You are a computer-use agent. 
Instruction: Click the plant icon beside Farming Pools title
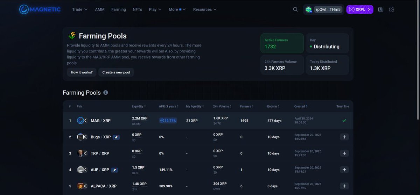pos(72,36)
